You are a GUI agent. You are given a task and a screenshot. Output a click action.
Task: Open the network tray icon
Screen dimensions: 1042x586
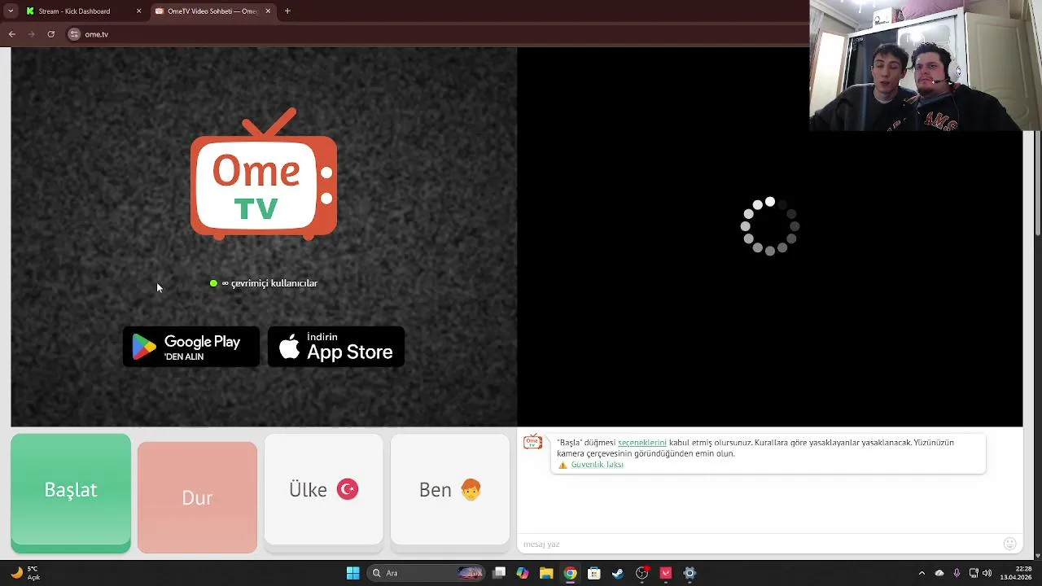tap(974, 573)
